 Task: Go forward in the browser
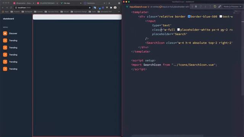[7, 8]
